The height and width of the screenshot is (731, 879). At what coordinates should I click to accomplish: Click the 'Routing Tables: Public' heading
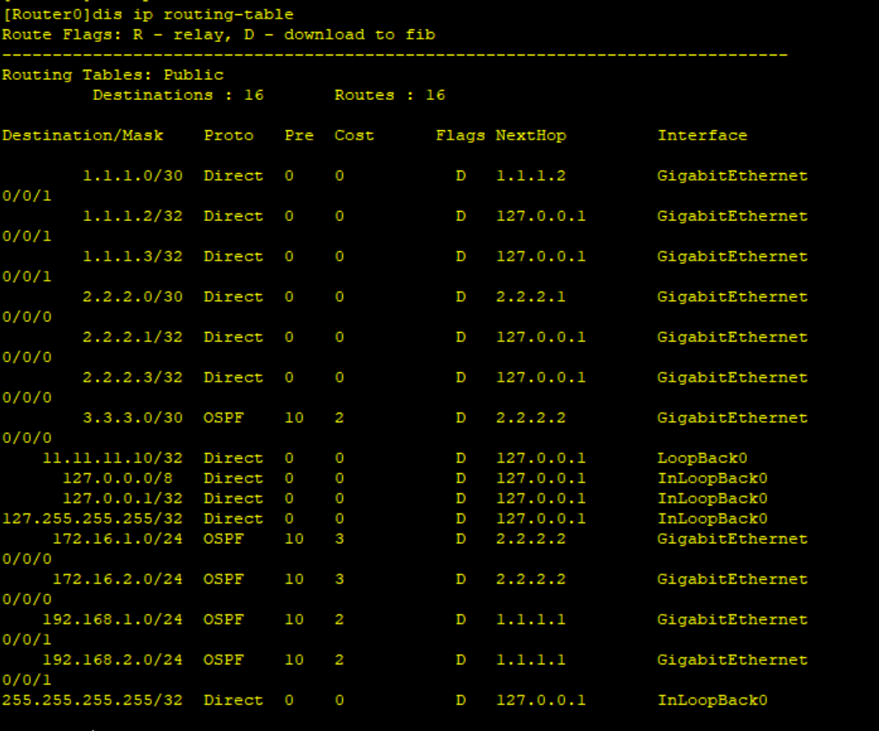[113, 75]
